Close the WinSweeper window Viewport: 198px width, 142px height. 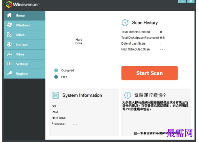point(190,1)
